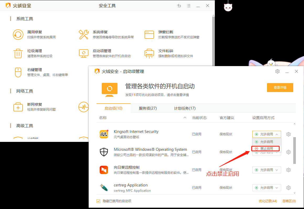Screen dimensions: 304x209
Task: Click the gear icon for 向日葵远程控制
Action: (289, 170)
